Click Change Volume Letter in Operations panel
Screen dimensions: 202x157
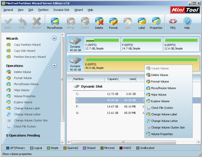pos(27,114)
